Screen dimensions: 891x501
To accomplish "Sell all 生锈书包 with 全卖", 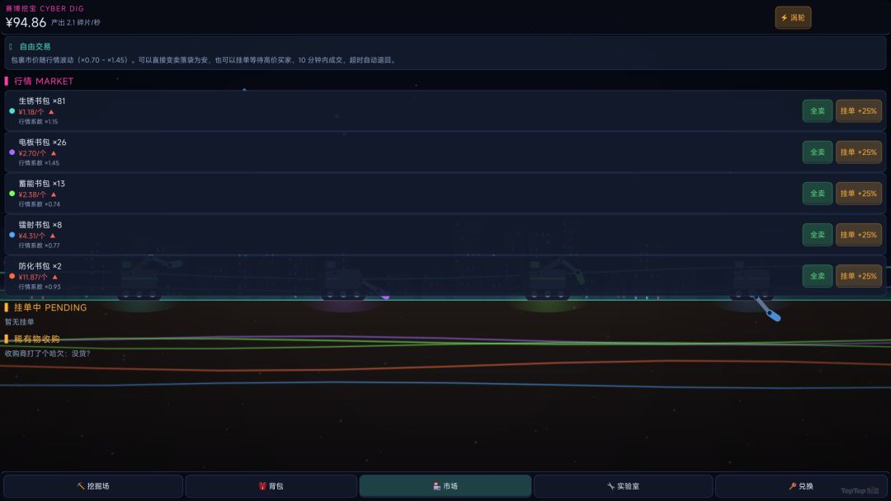I will click(817, 110).
